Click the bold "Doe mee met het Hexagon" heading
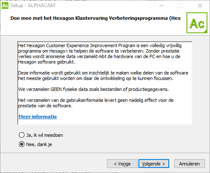Viewport: 210px width, 173px height. [96, 18]
